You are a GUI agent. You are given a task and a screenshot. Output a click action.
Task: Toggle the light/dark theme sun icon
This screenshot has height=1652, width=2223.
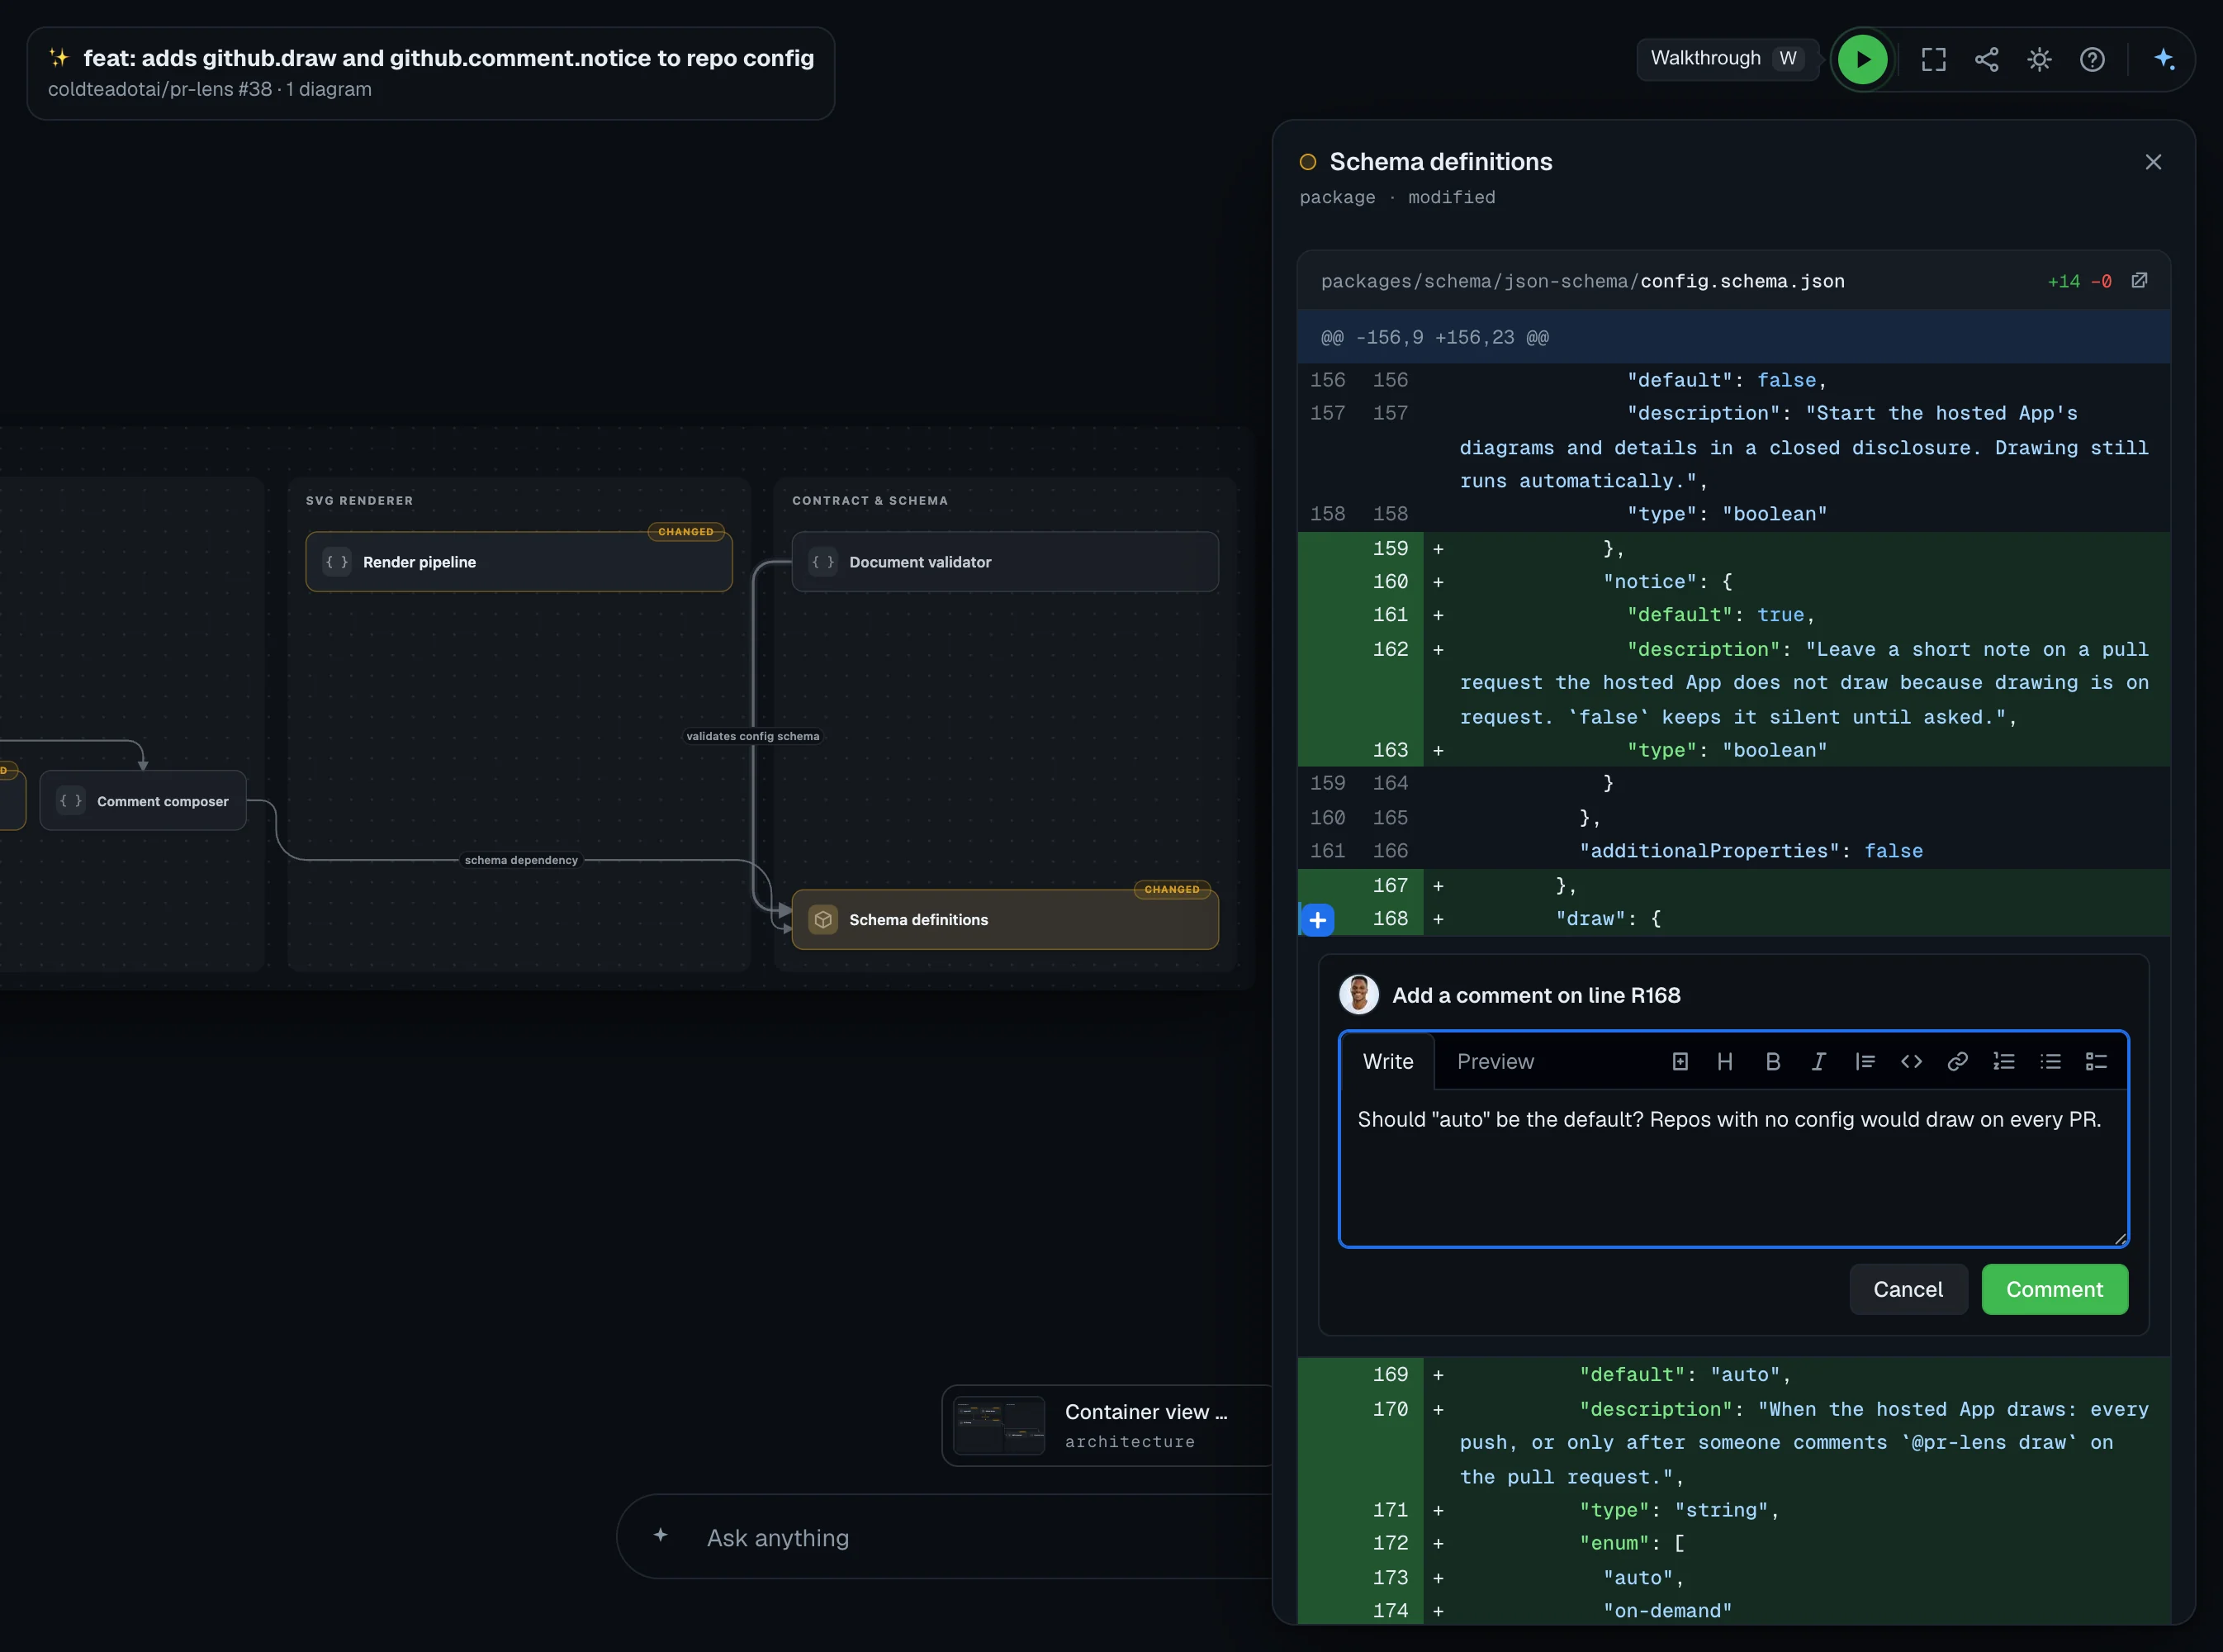(x=2039, y=59)
